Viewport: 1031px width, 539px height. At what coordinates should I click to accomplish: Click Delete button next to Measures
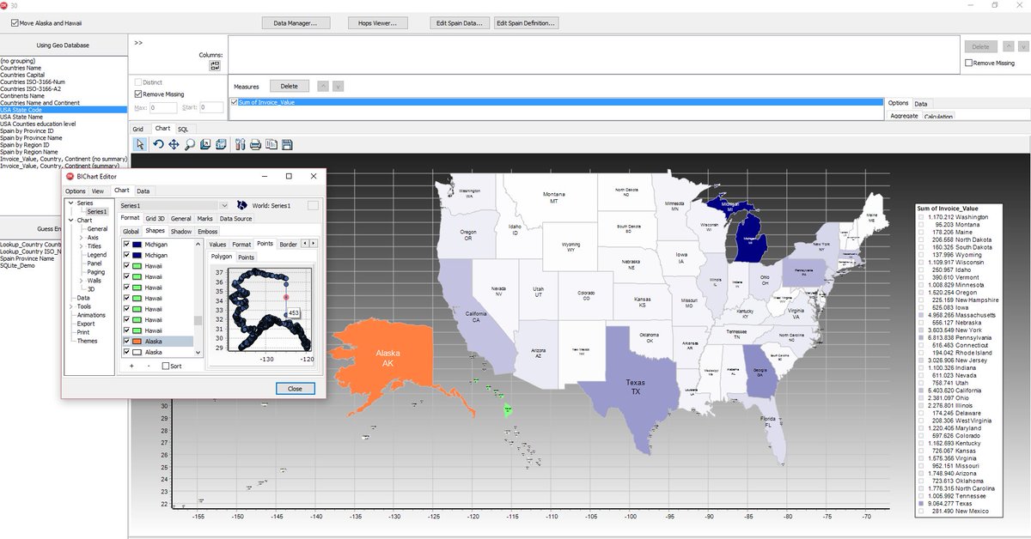290,86
